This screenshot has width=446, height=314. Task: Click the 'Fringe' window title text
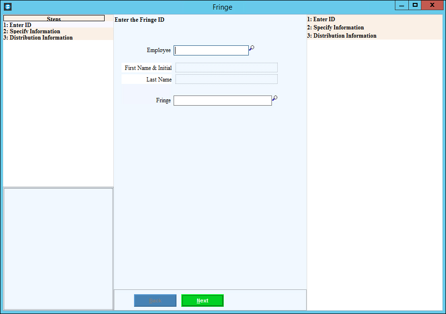222,7
